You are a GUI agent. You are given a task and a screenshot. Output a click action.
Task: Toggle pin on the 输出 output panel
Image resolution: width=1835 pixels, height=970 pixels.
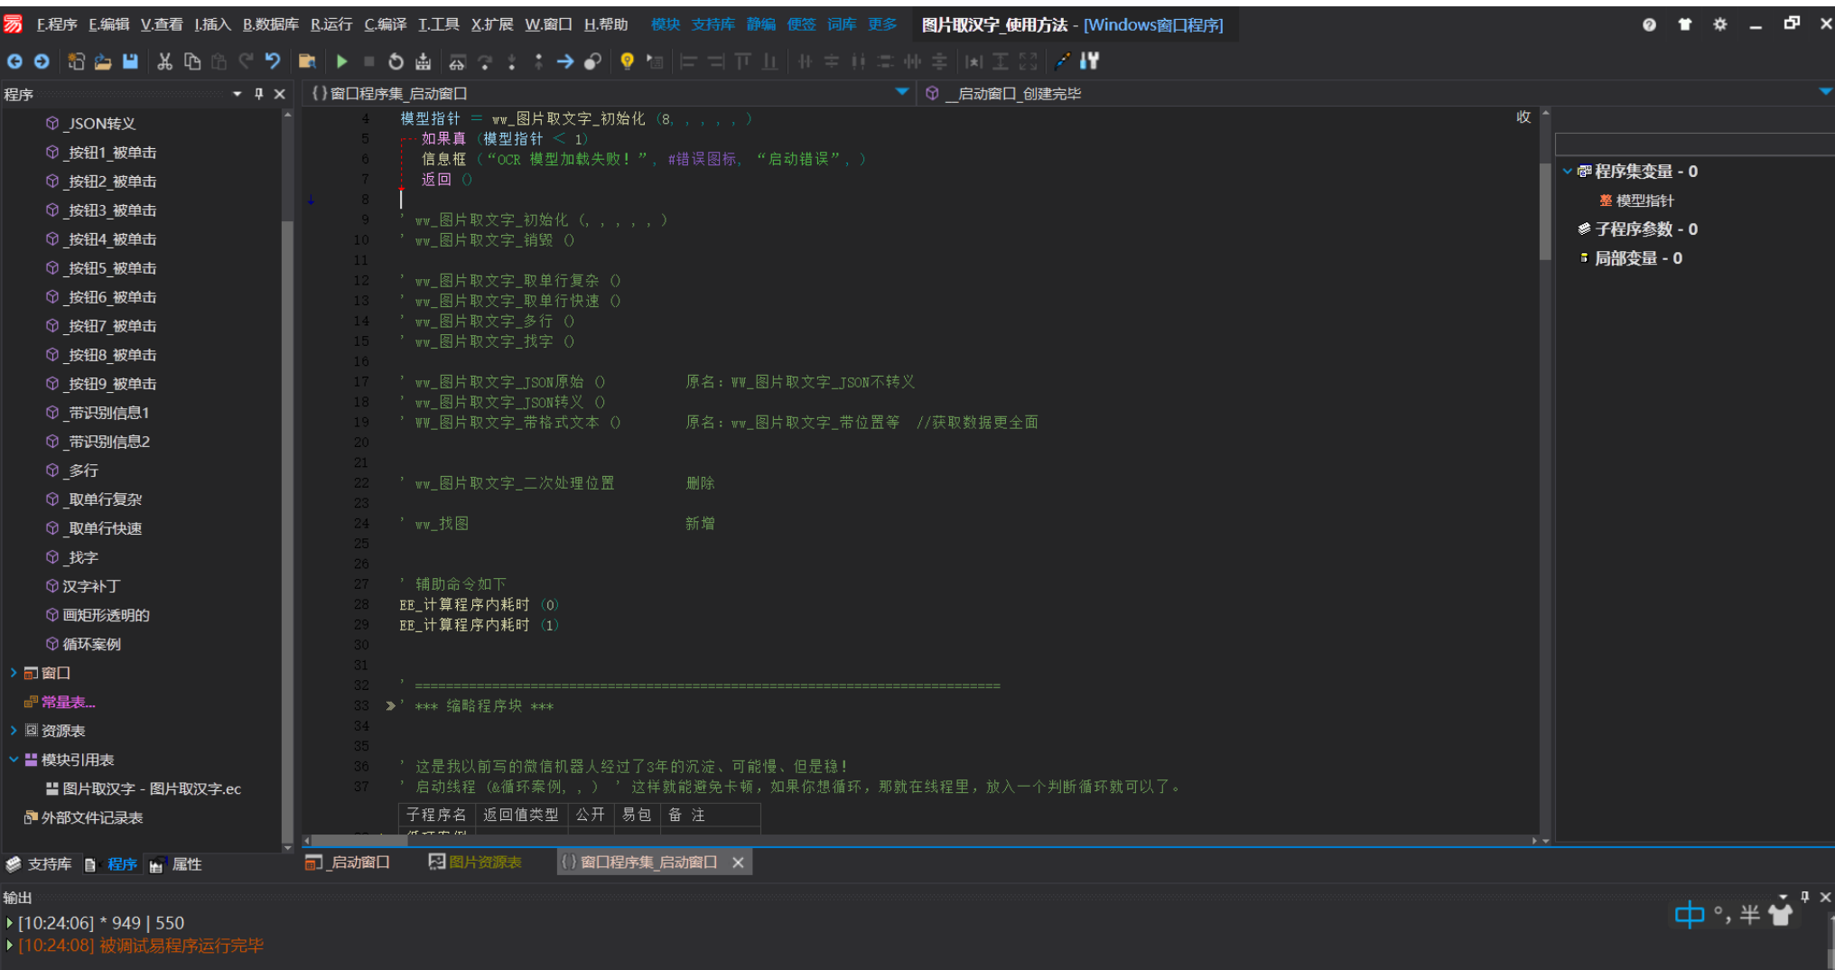(1804, 897)
